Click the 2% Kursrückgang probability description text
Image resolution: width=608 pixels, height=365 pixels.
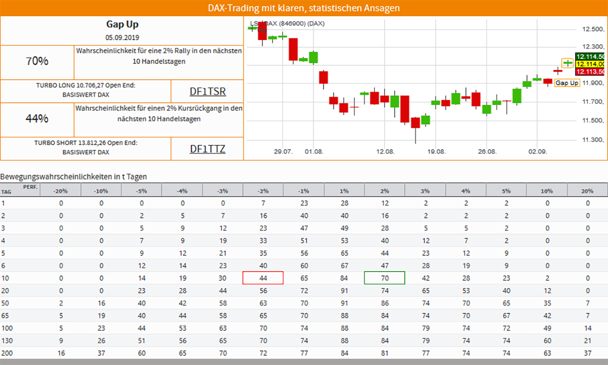(159, 114)
